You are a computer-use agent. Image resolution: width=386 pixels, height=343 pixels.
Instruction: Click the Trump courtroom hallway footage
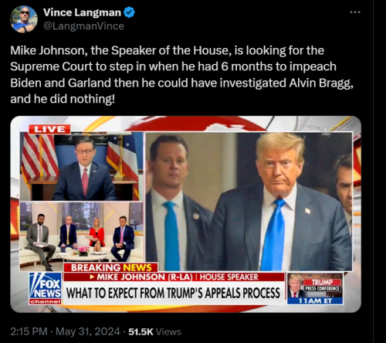click(x=249, y=202)
